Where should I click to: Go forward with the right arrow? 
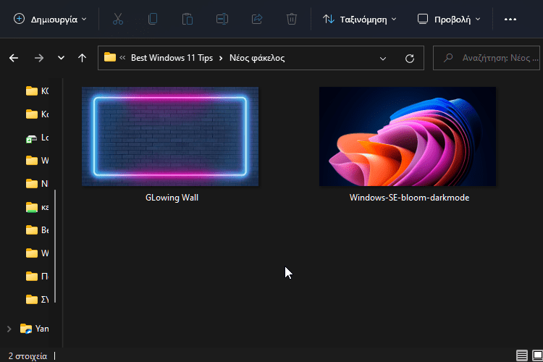coord(39,58)
